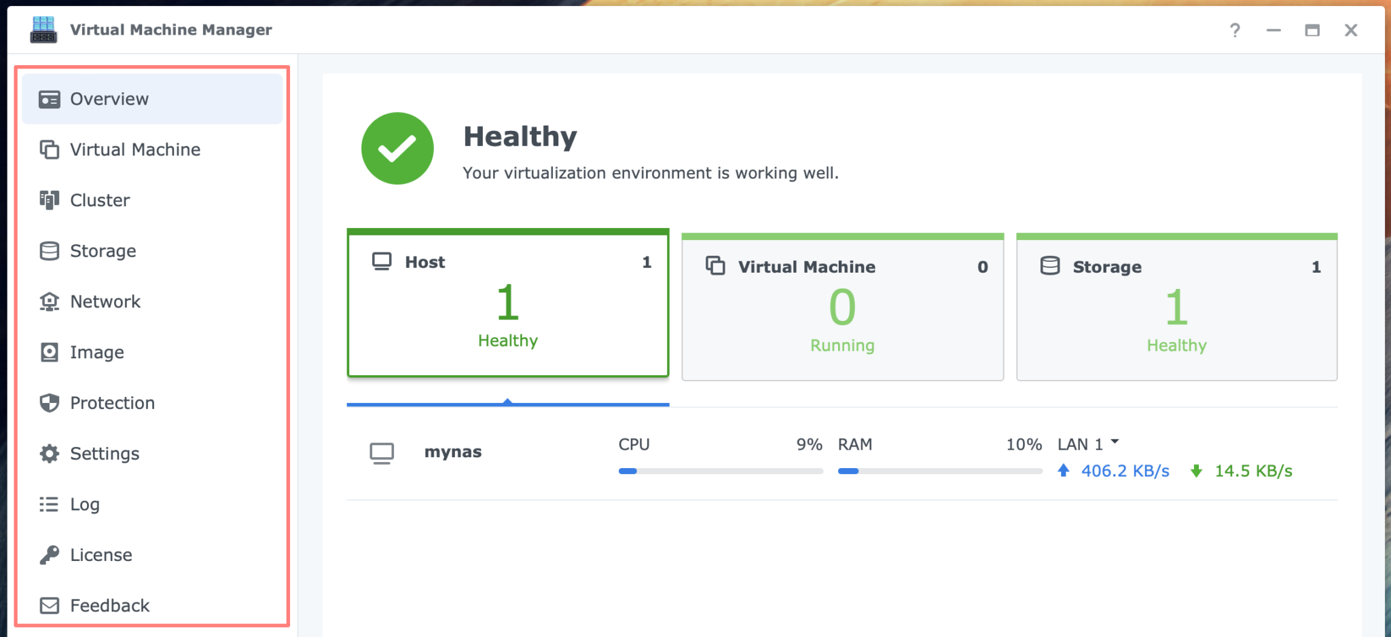Viewport: 1391px width, 637px height.
Task: Select the Cluster sidebar icon
Action: click(48, 199)
